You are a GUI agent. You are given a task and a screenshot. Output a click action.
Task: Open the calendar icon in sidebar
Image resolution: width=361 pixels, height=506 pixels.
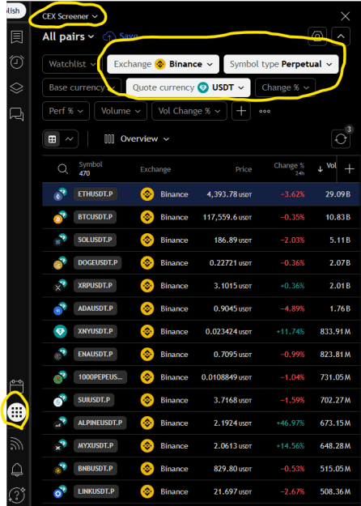17,385
